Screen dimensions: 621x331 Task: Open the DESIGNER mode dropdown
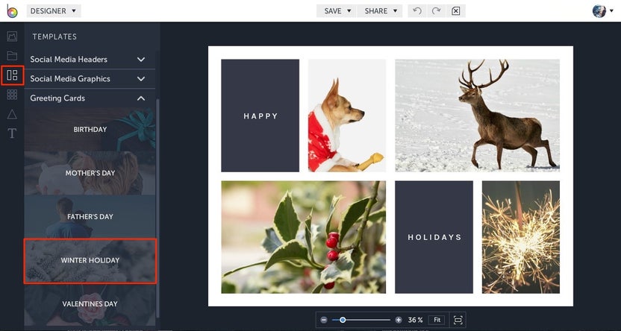point(54,11)
